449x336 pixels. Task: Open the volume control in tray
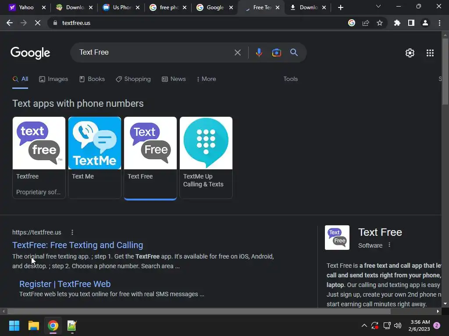pyautogui.click(x=398, y=325)
